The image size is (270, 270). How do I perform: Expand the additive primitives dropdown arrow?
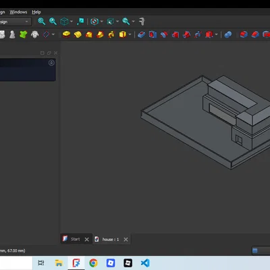point(130,34)
